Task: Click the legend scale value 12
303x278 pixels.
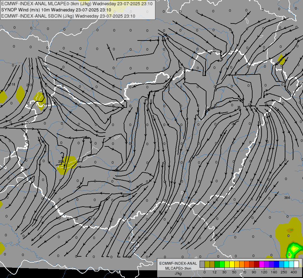Action: tap(214, 272)
